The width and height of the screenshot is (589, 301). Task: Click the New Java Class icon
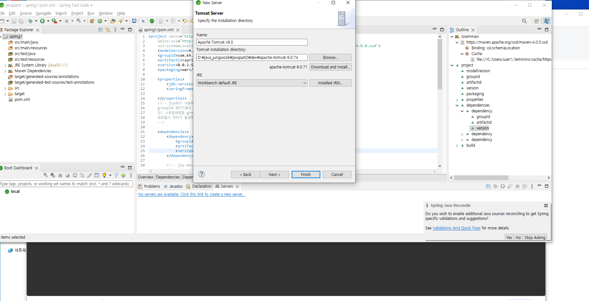tap(100, 21)
